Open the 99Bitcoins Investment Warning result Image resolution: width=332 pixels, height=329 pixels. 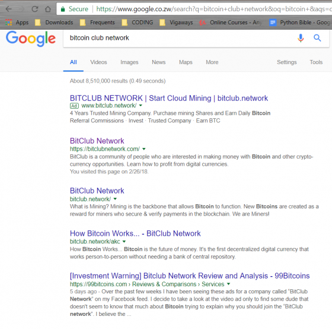coord(190,276)
